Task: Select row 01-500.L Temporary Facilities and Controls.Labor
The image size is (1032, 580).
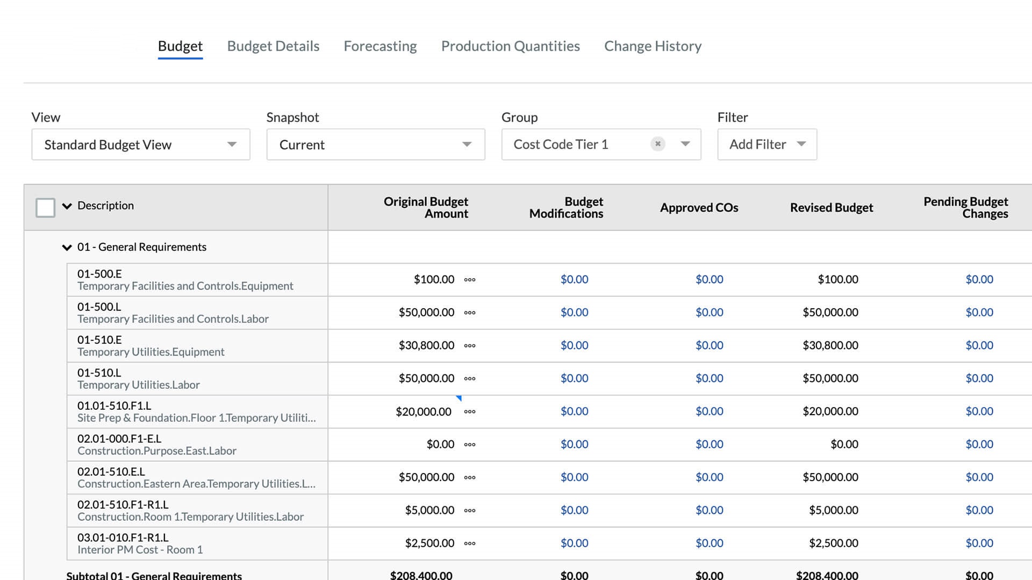Action: coord(197,313)
